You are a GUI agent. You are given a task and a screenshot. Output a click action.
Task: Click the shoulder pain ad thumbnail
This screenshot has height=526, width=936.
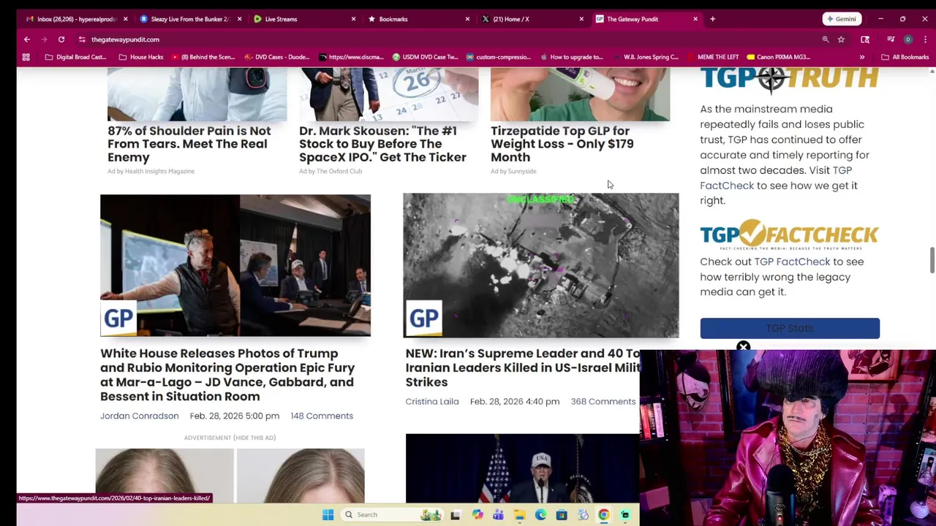[x=197, y=95]
